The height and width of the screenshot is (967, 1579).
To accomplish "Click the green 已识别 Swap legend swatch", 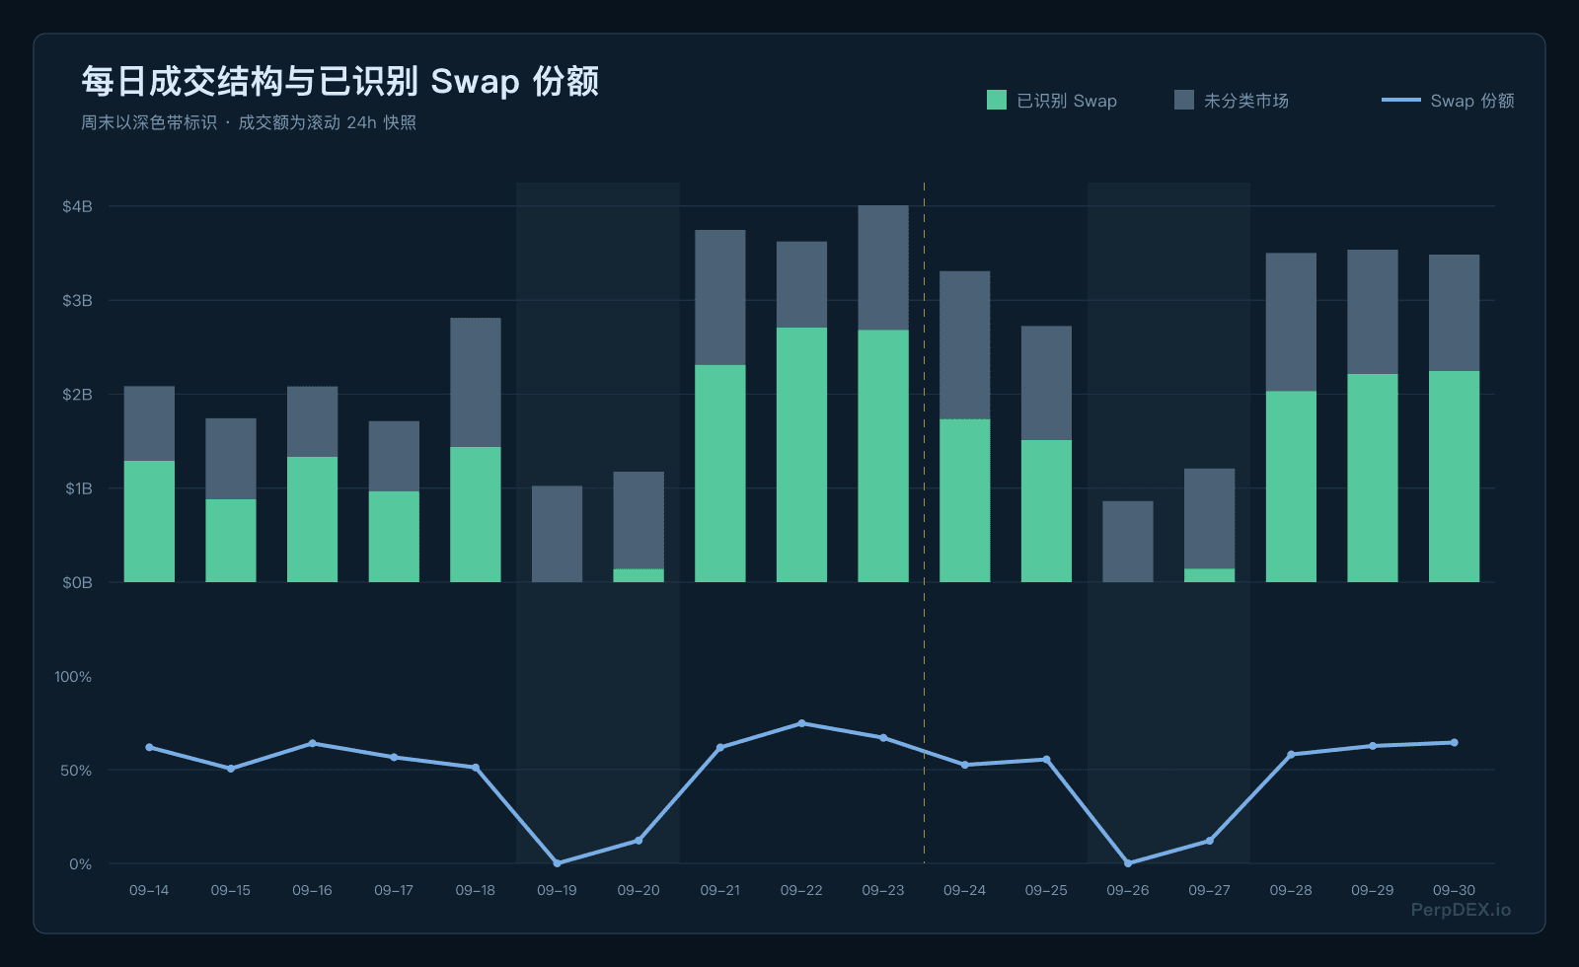I will point(997,100).
